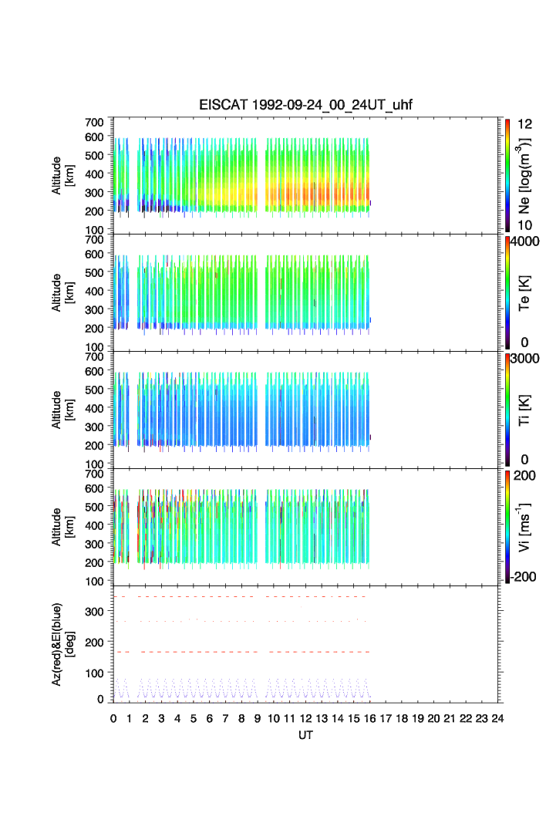Click the "10" minimum value on Ne color bar
Image resolution: width=546 pixels, height=820 pixels.
click(x=524, y=225)
